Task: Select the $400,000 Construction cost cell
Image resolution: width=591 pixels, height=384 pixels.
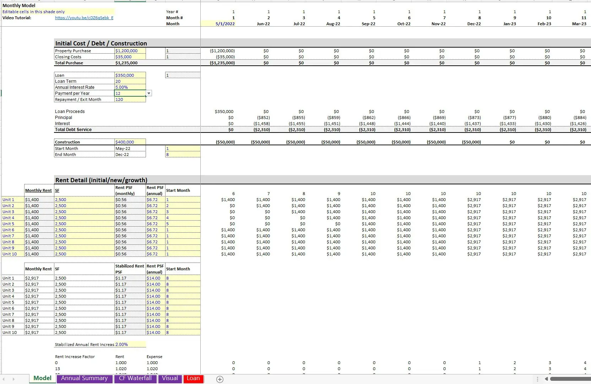Action: tap(130, 142)
